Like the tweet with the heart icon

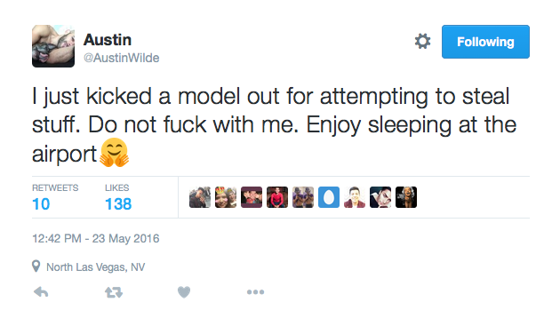pos(184,292)
